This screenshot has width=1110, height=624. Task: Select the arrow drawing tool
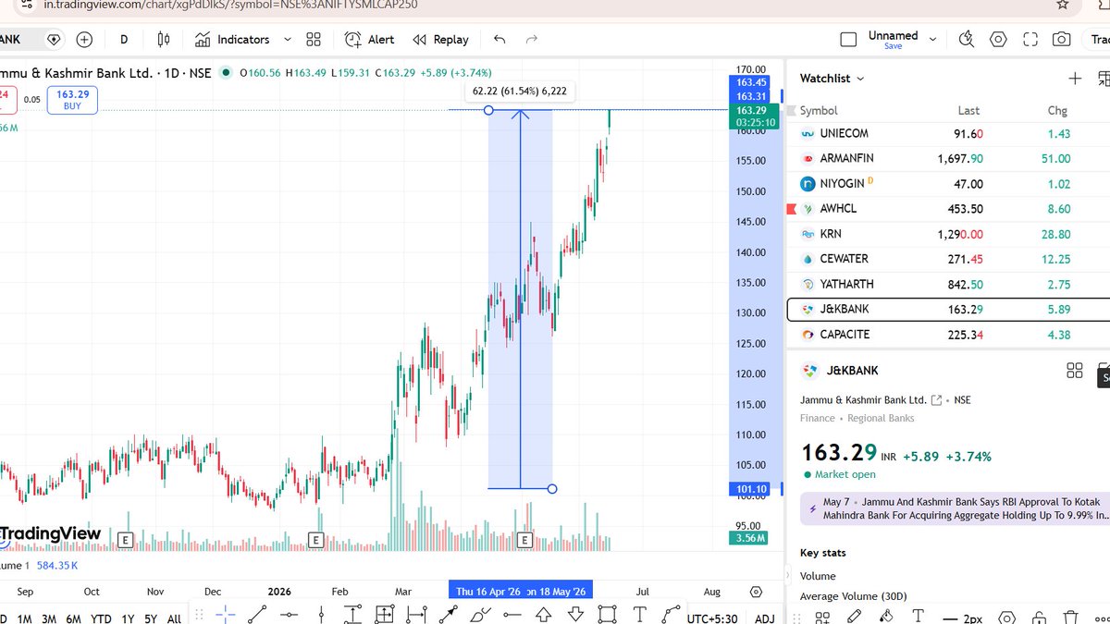(448, 615)
